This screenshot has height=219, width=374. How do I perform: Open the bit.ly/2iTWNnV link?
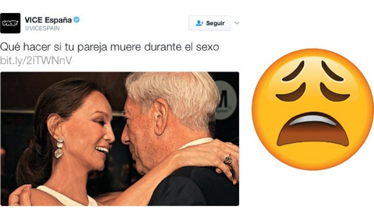(x=36, y=61)
